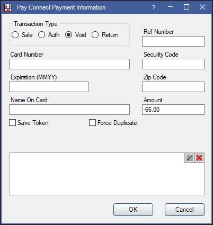
Task: Enable the Save Token checkbox
Action: [29, 123]
